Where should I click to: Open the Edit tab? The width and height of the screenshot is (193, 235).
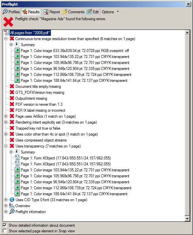tap(93, 12)
